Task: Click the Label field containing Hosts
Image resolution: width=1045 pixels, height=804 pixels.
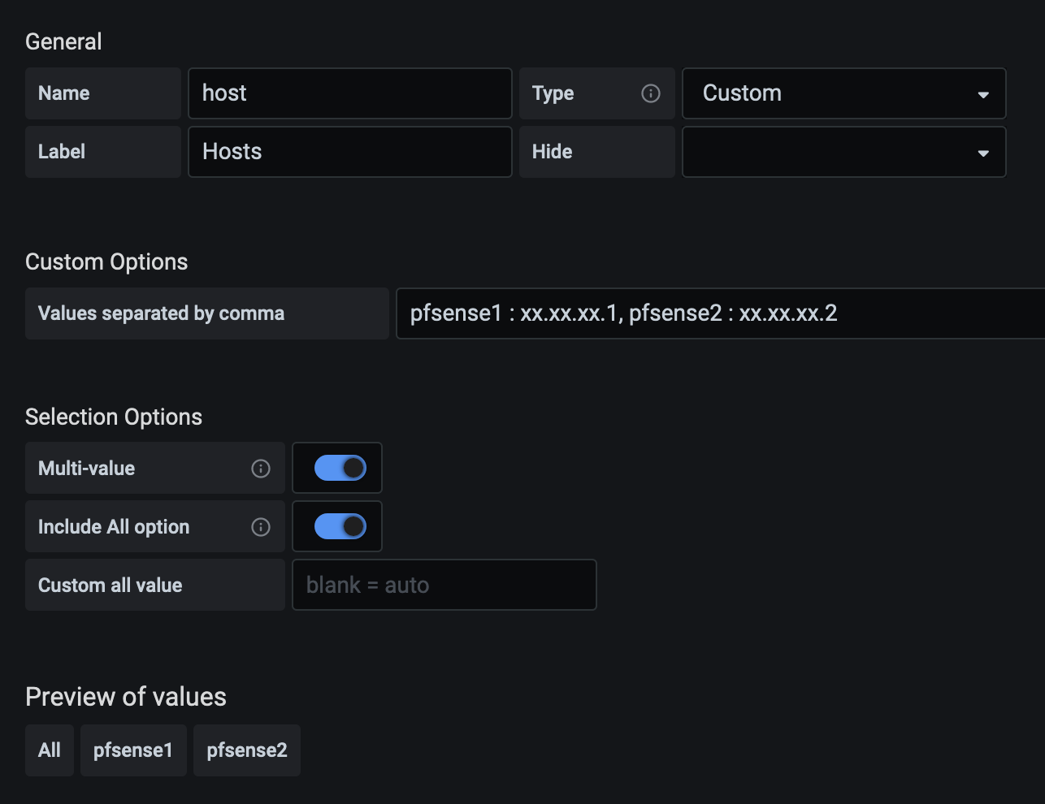Action: point(349,152)
